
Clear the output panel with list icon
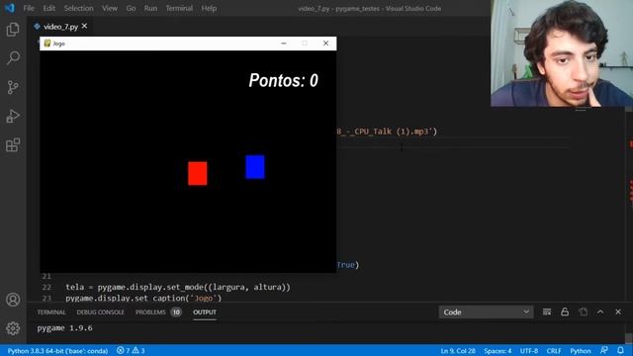click(547, 312)
